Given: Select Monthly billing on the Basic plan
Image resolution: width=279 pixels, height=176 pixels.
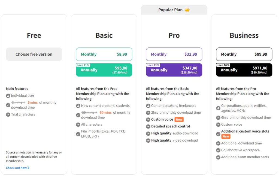Looking at the screenshot, I should [x=104, y=54].
